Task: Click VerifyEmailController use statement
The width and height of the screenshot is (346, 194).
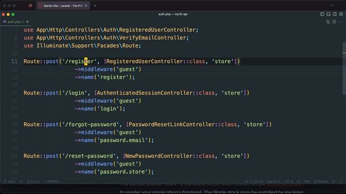Action: pyautogui.click(x=107, y=38)
